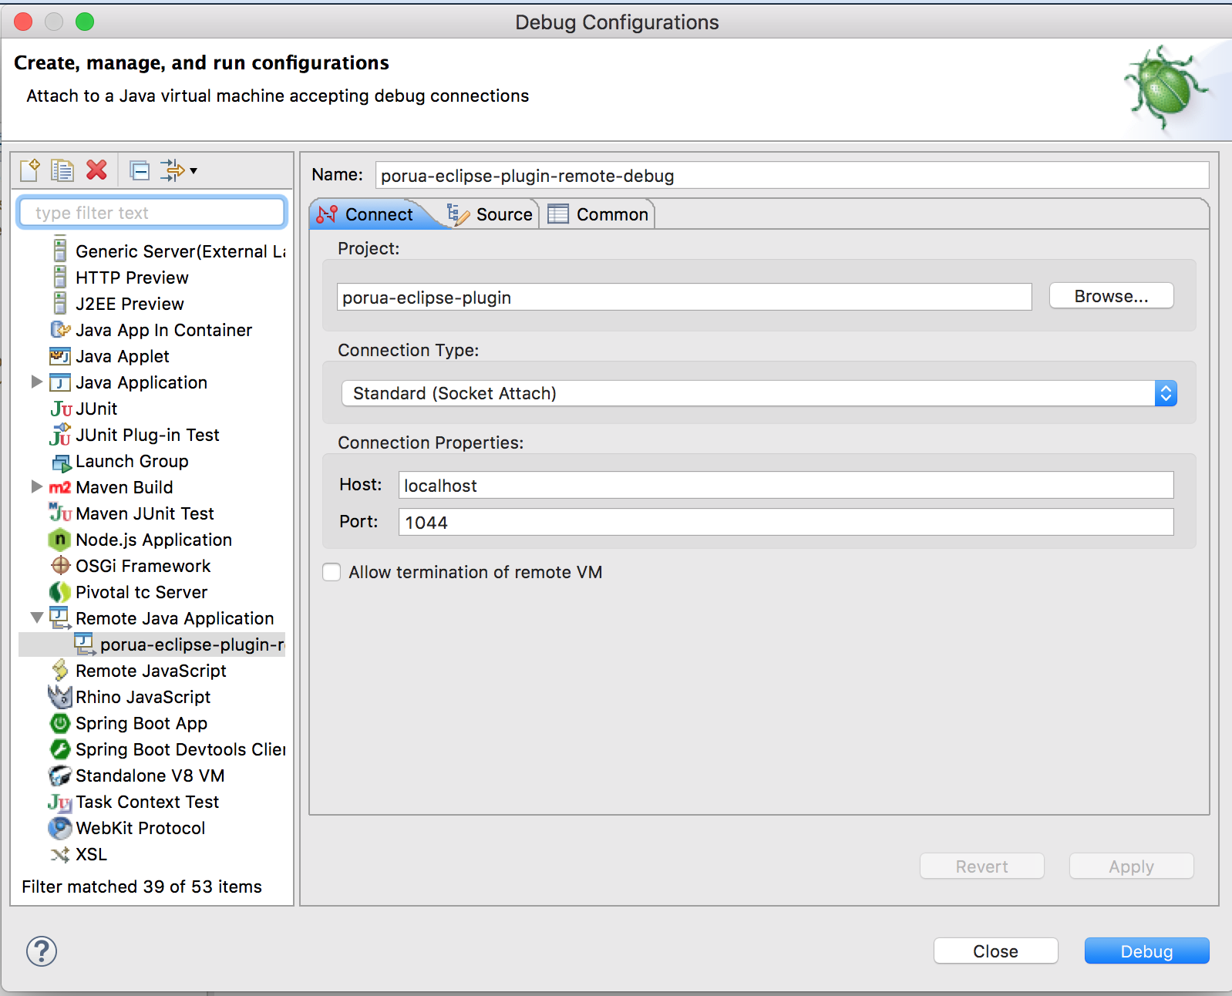Delete selected launch configuration with red X
Image resolution: width=1232 pixels, height=996 pixels.
[x=96, y=170]
